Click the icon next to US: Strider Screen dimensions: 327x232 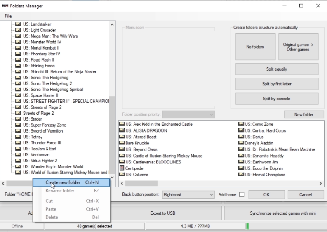point(19,119)
